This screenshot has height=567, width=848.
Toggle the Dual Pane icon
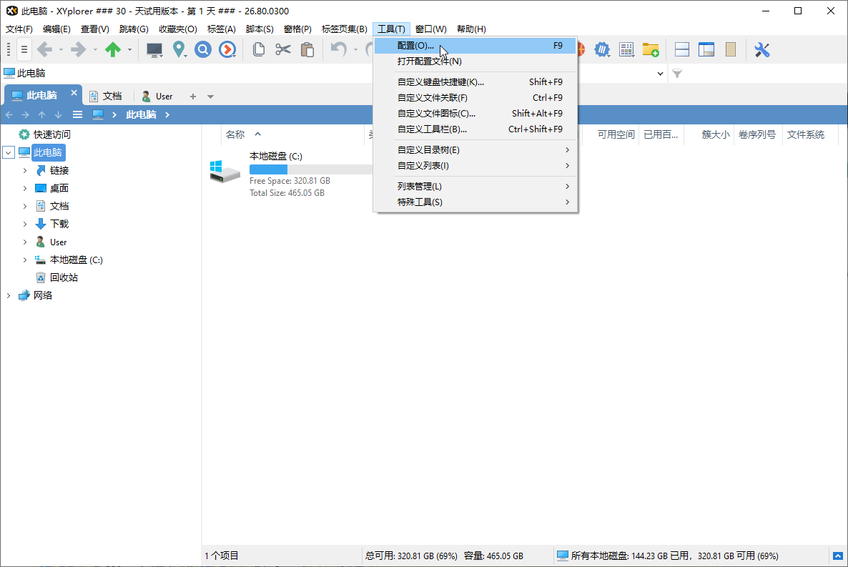(x=682, y=50)
